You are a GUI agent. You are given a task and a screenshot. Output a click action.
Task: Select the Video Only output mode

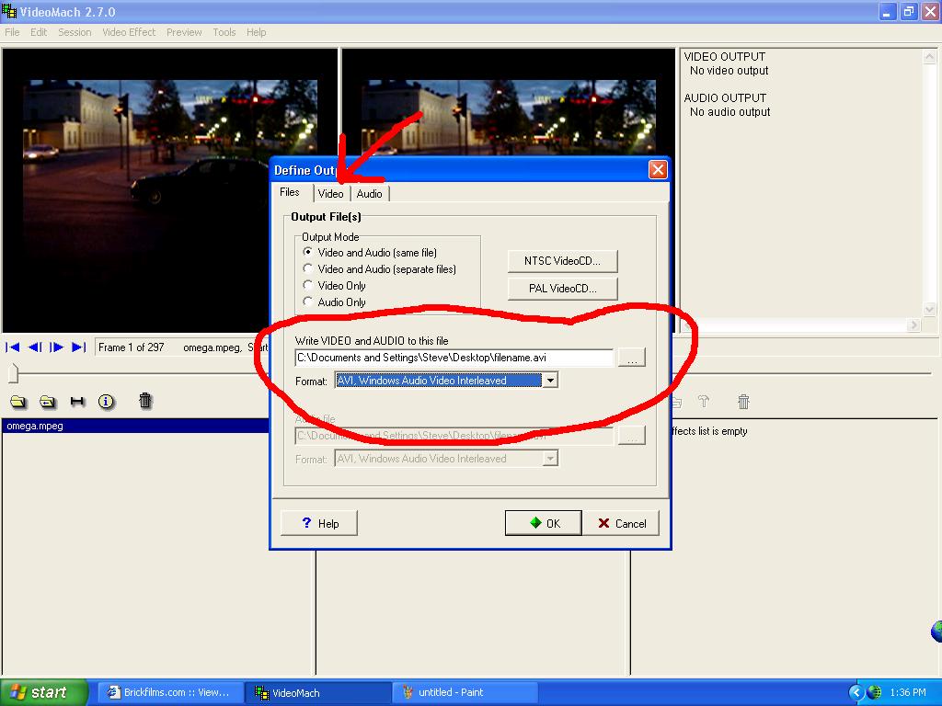pyautogui.click(x=308, y=286)
